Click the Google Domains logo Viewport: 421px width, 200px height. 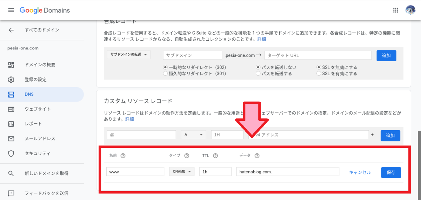point(45,10)
